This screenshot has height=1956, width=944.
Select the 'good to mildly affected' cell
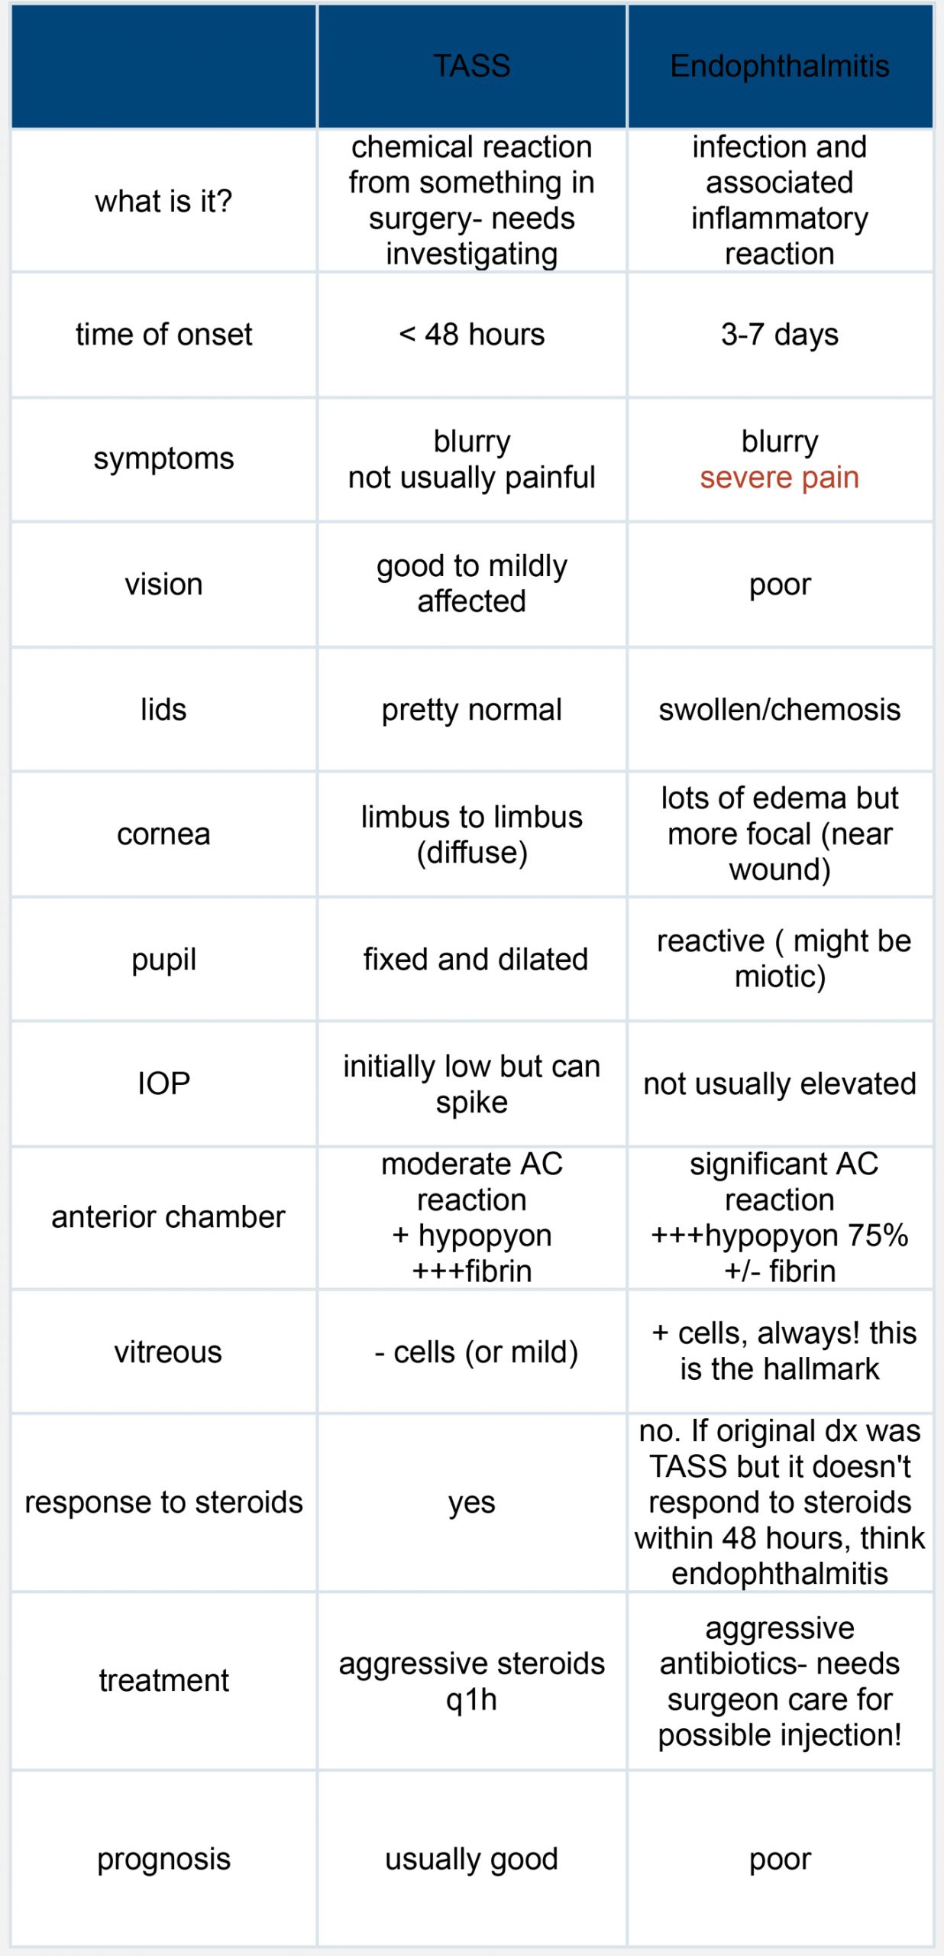coord(471,584)
